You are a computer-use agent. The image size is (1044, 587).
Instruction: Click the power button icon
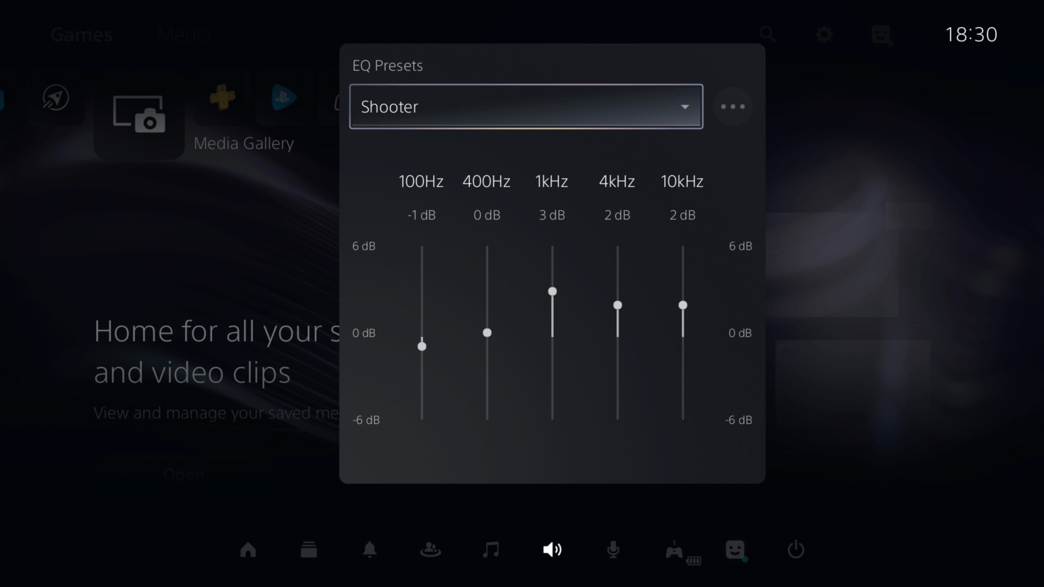coord(795,550)
